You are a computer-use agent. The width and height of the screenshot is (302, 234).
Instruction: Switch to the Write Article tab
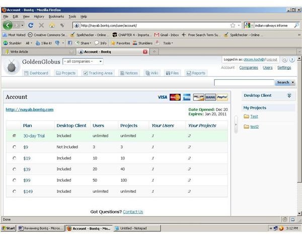(39, 52)
